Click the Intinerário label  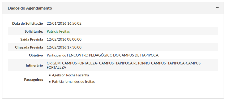(x=34, y=65)
